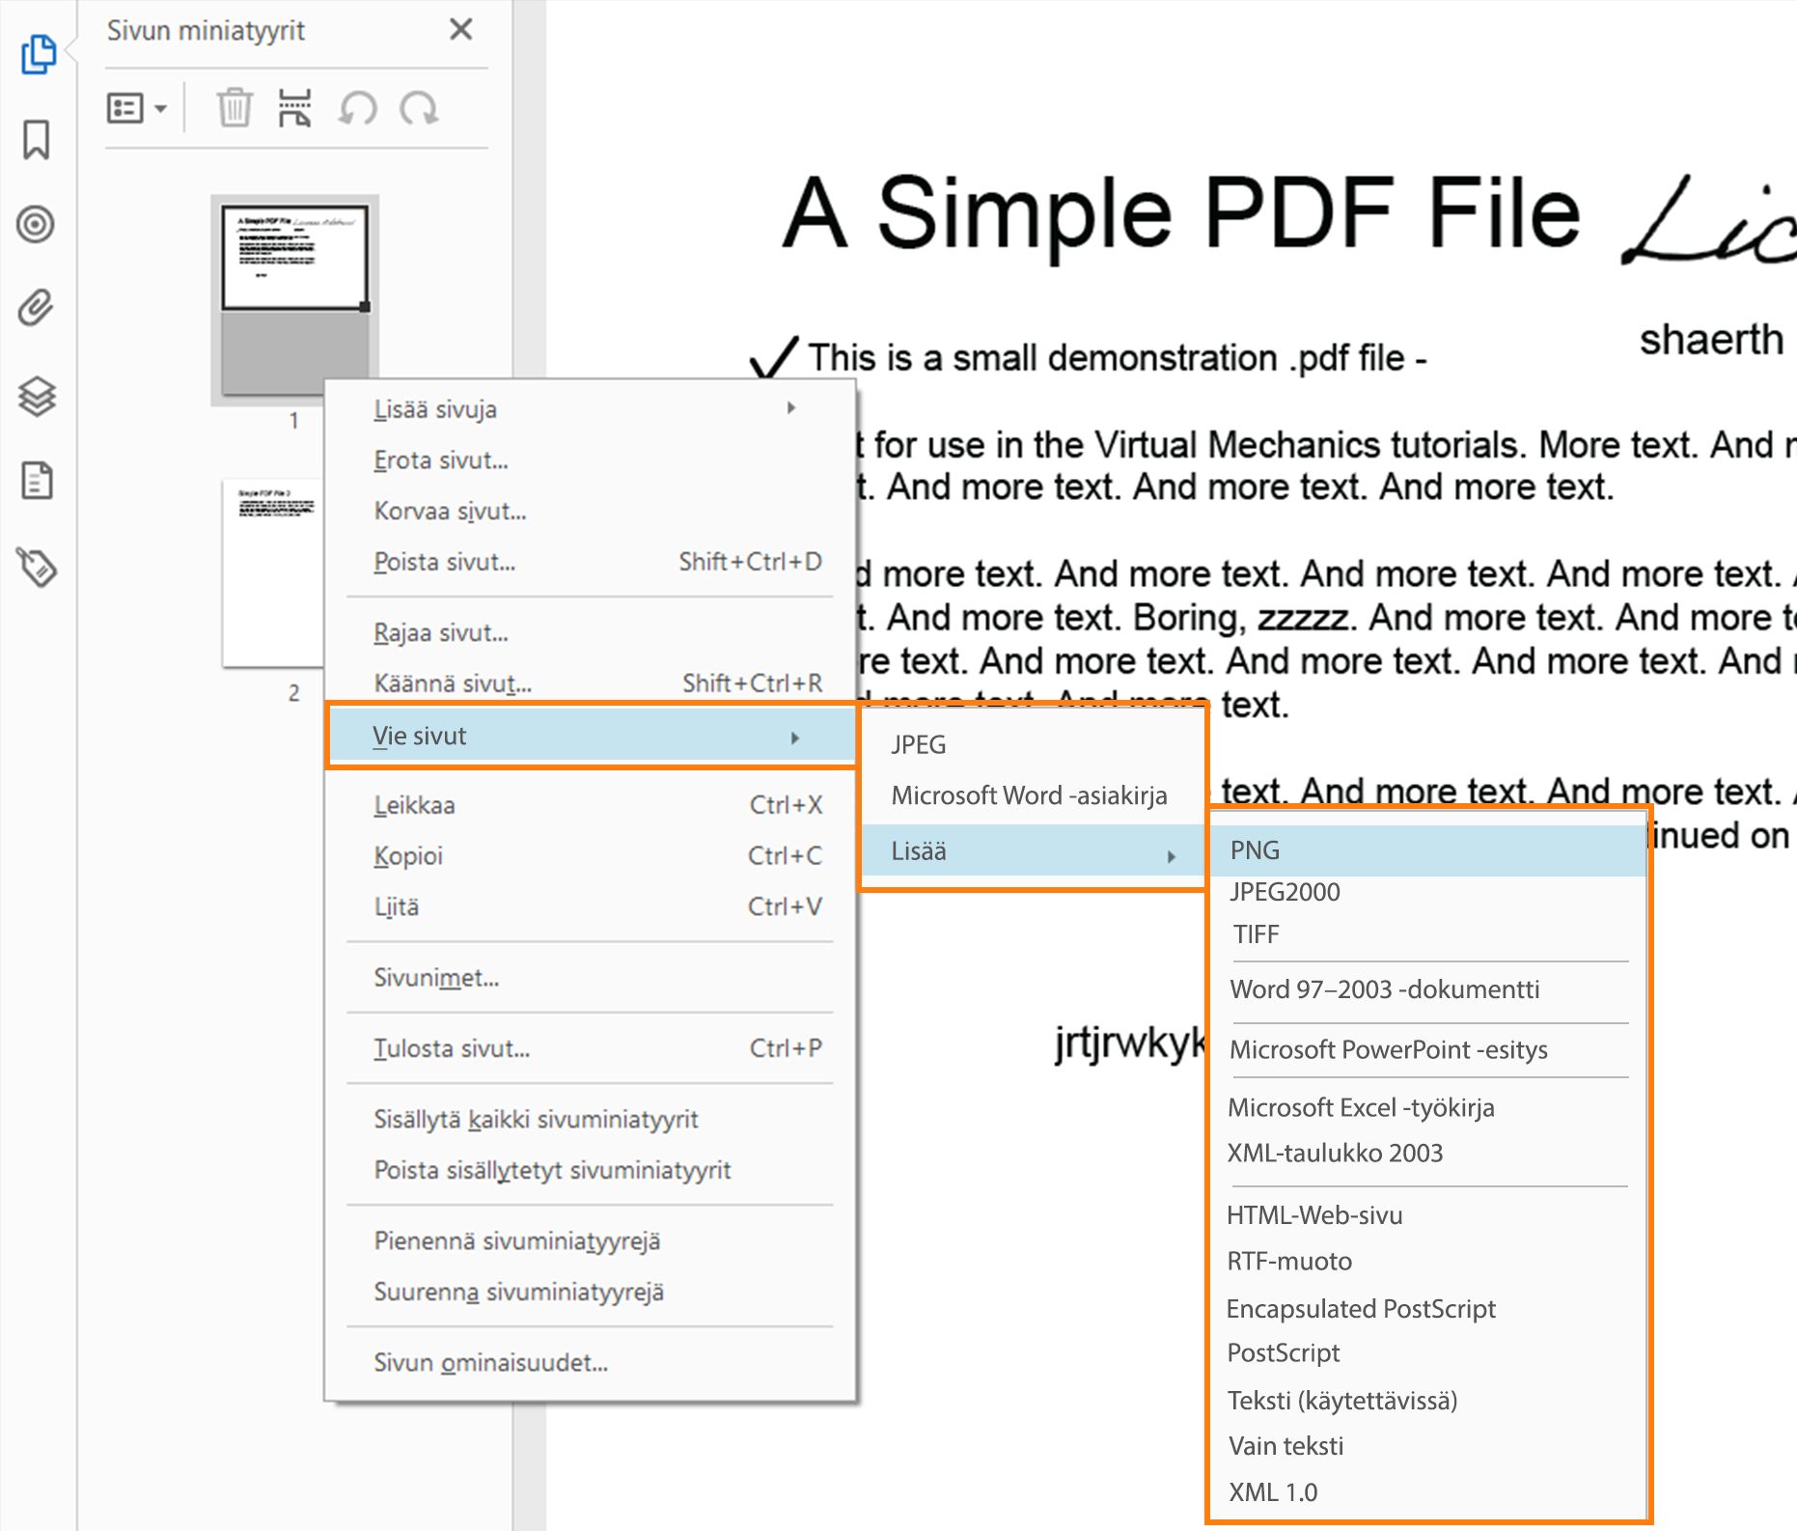Expand the Lisää sivuja submenu
This screenshot has width=1797, height=1531.
point(590,409)
